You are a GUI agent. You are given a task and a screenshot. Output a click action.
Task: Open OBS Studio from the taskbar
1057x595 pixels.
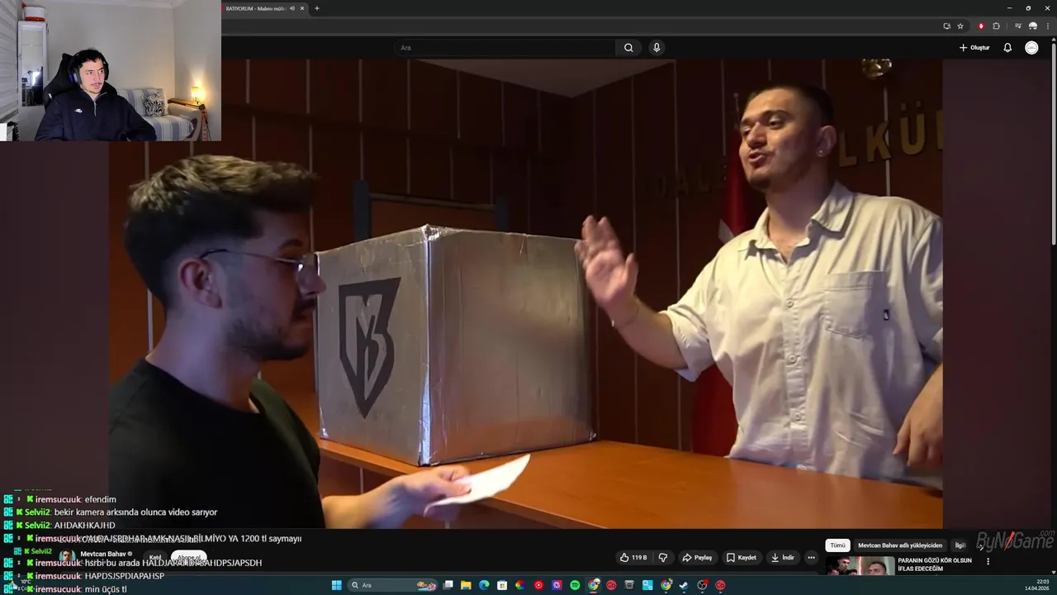702,585
